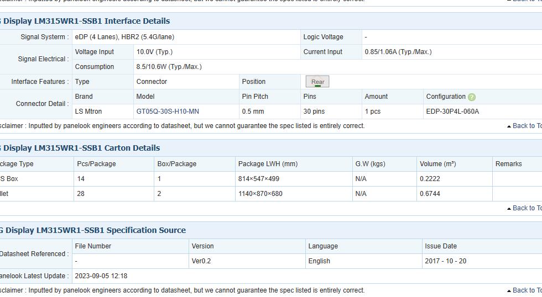
Task: Select the EDP-30P4L-060A configuration value
Action: click(452, 112)
